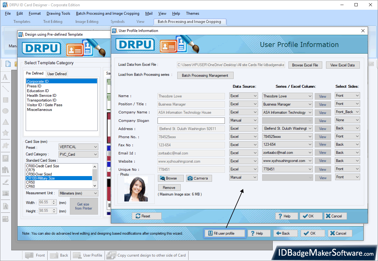The width and height of the screenshot is (378, 261).
Task: Click the Camera option beside the photo
Action: [199, 178]
